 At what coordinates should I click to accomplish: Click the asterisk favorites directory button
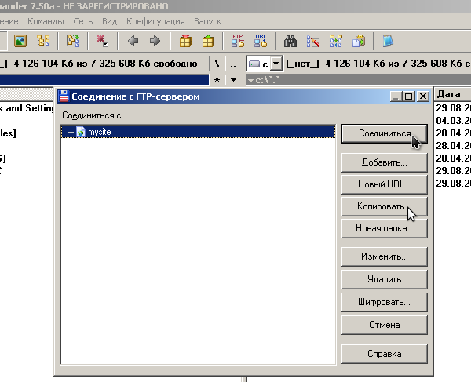click(217, 80)
